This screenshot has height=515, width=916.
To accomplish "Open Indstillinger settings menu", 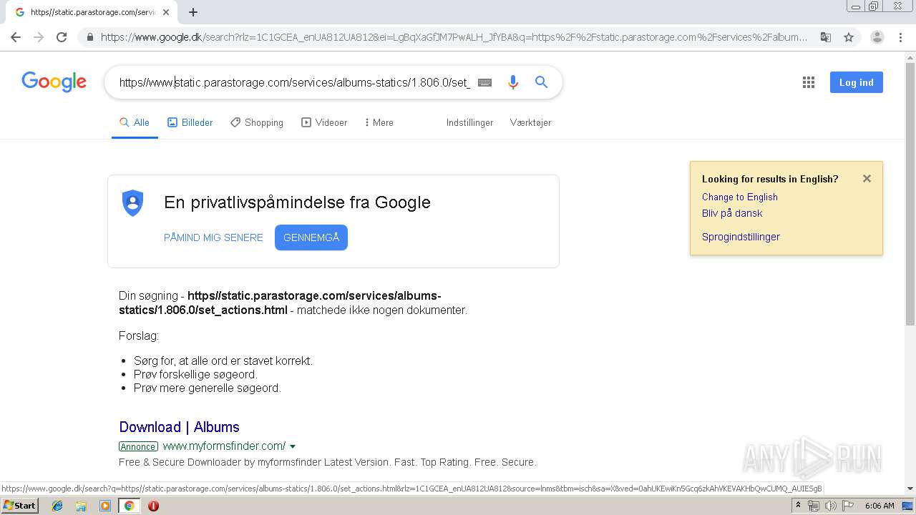I will [x=469, y=122].
